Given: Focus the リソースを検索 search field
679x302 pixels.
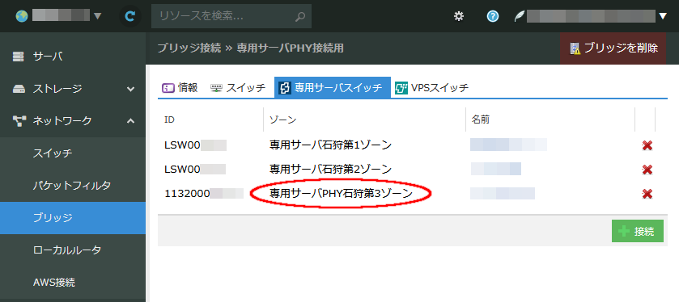Looking at the screenshot, I should tap(231, 16).
